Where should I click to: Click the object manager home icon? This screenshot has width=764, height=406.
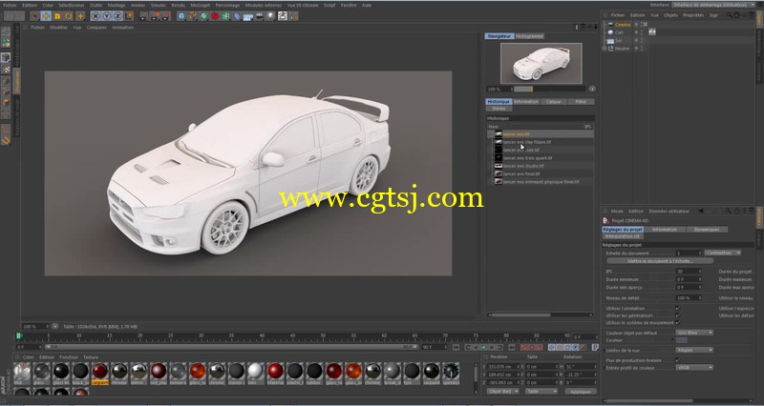click(736, 15)
